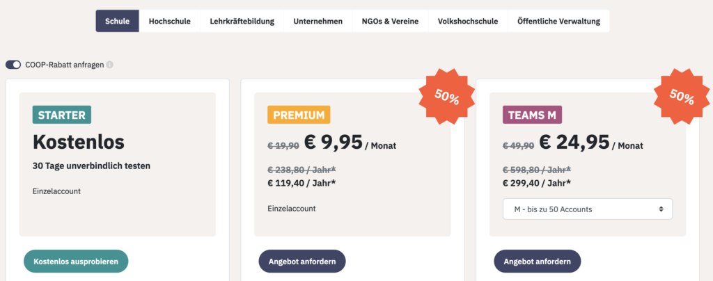Click the € 9,95 Premium monthly price
This screenshot has width=713, height=281.
click(334, 142)
